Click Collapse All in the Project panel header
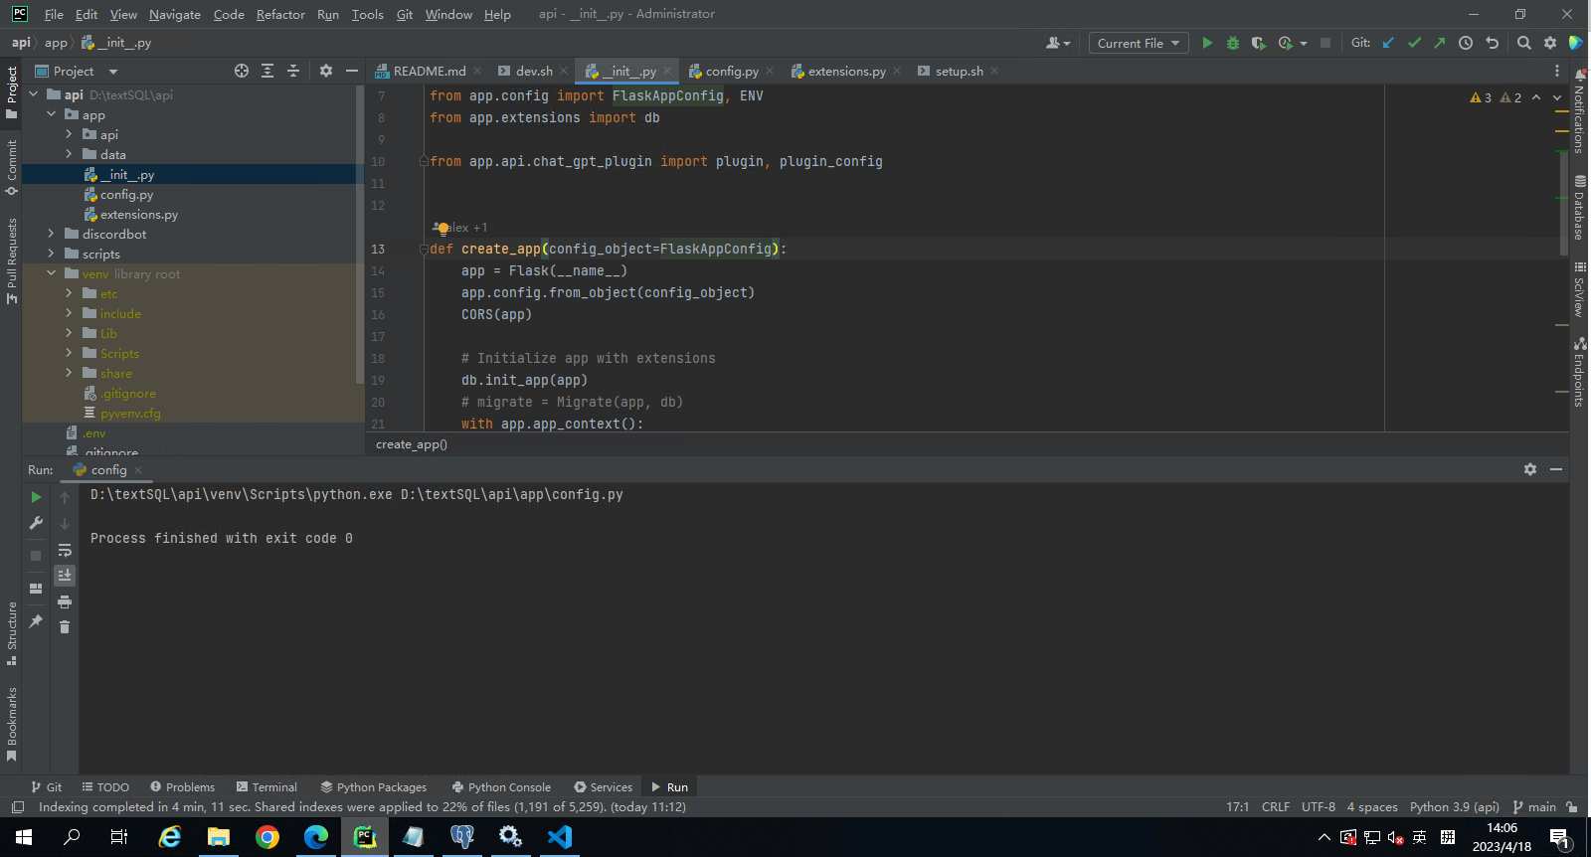 pos(293,71)
